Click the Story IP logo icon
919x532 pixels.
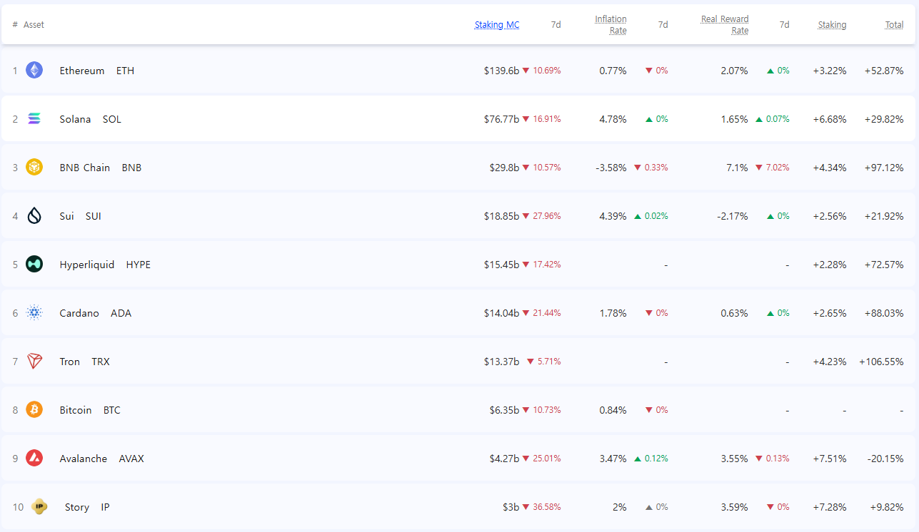(40, 506)
